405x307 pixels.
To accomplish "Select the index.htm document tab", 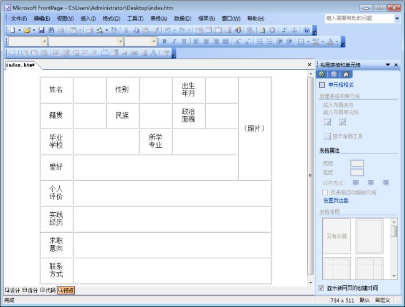I will [x=21, y=65].
